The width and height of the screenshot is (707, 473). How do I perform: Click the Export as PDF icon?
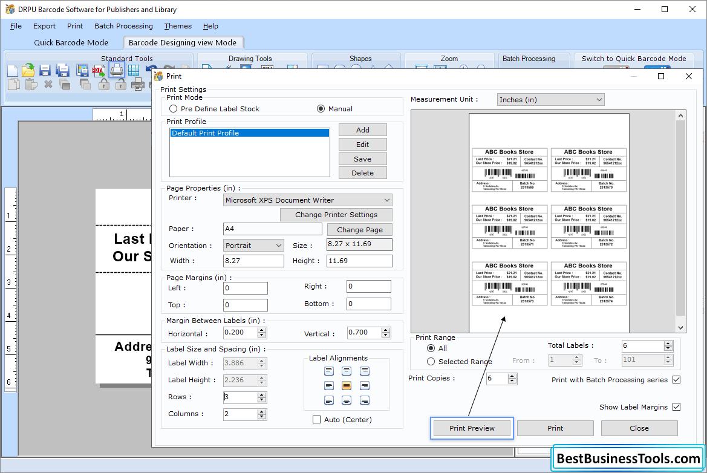pos(99,71)
